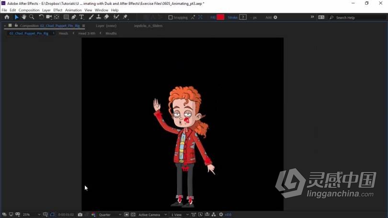Image resolution: width=388 pixels, height=218 pixels.
Task: Take a snapshot with the camera icon
Action: [x=80, y=215]
